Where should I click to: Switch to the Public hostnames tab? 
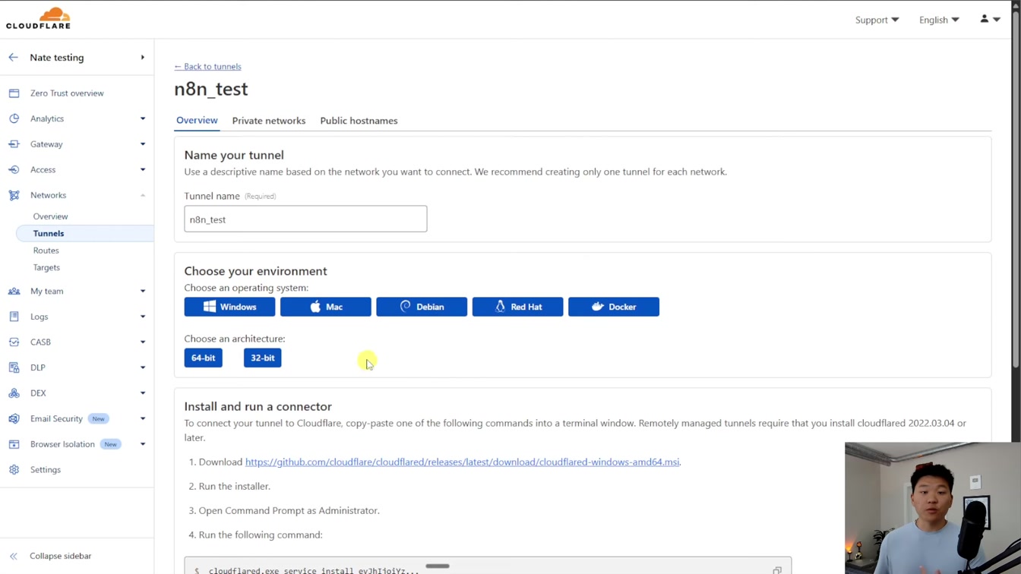pos(359,121)
